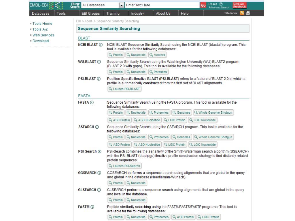Open the Tools menu
Viewport: 295px width, 221px height.
point(61,13)
